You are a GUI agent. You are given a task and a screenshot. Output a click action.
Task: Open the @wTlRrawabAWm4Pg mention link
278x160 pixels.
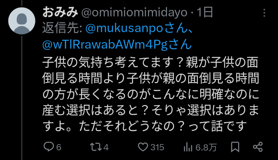(x=105, y=44)
